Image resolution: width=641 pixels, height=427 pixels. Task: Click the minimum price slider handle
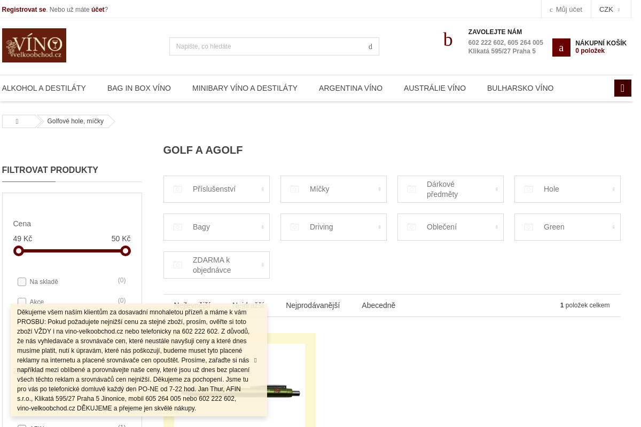coord(19,251)
